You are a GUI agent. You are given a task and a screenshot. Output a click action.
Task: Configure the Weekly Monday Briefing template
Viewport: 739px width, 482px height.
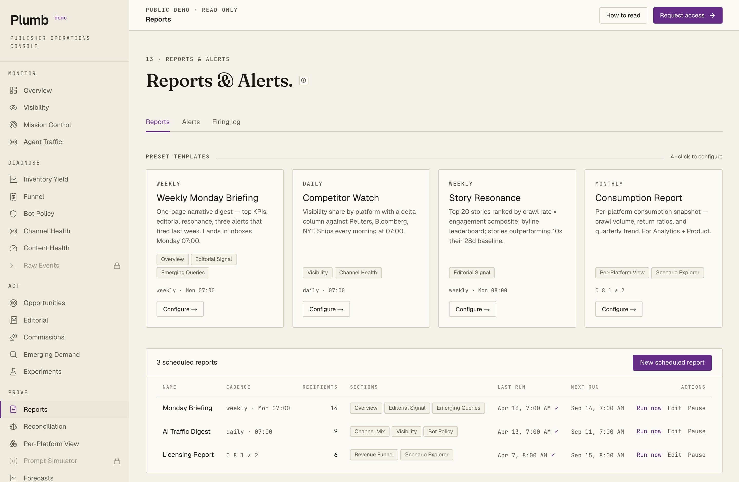click(x=180, y=309)
